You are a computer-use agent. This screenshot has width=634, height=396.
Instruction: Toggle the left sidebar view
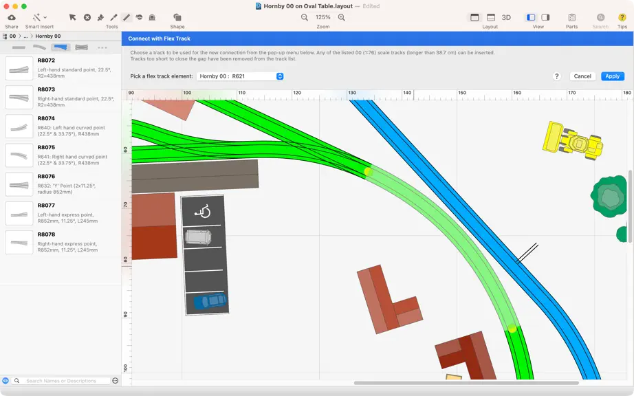(x=531, y=17)
